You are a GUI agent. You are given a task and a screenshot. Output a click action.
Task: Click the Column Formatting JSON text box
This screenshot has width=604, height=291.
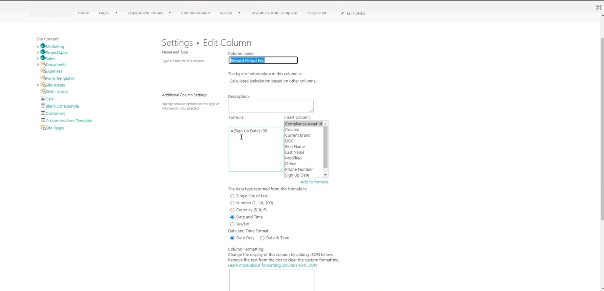click(272, 280)
